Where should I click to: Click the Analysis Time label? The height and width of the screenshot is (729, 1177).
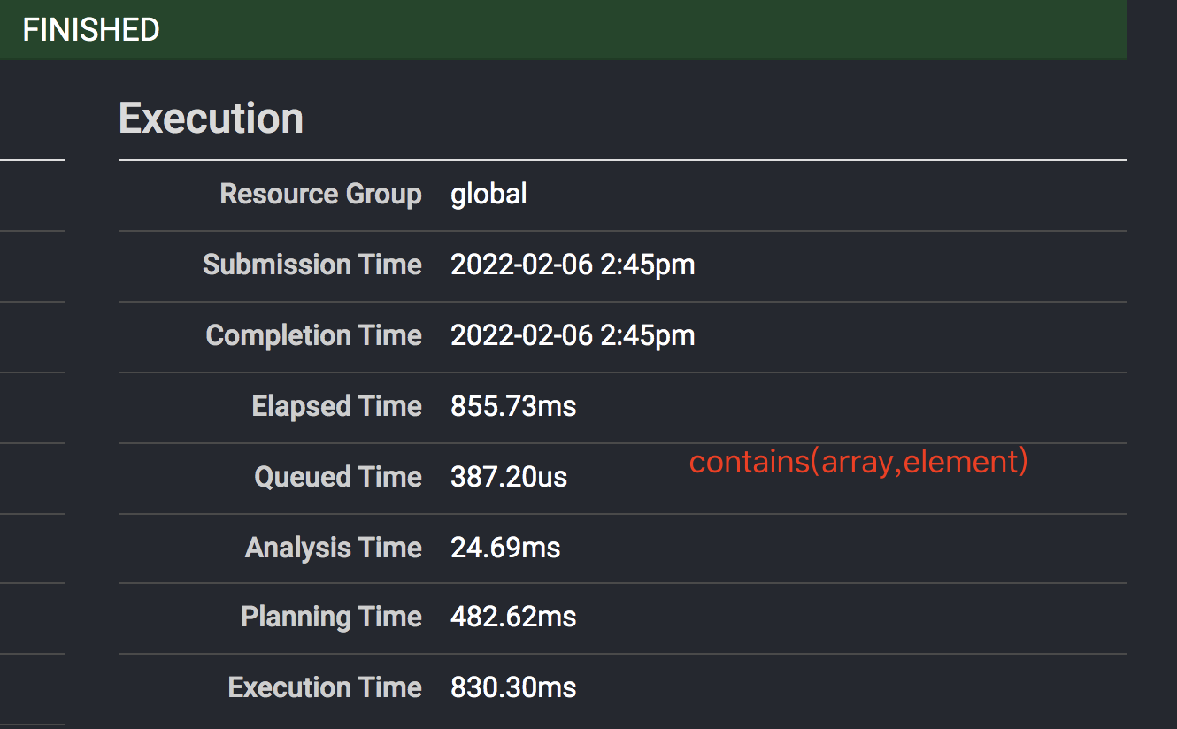333,548
